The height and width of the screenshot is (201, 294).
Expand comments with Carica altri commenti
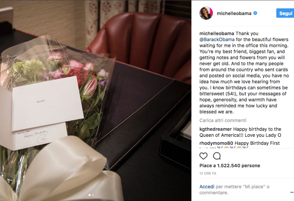(223, 120)
